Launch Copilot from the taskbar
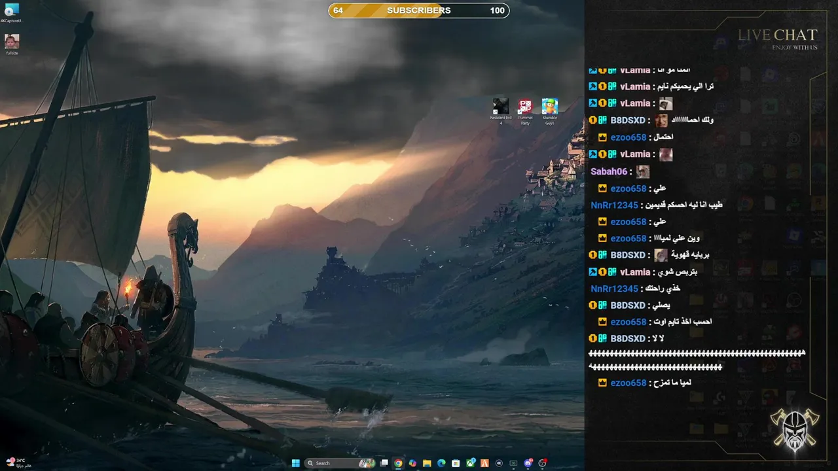This screenshot has height=471, width=838. pyautogui.click(x=412, y=463)
